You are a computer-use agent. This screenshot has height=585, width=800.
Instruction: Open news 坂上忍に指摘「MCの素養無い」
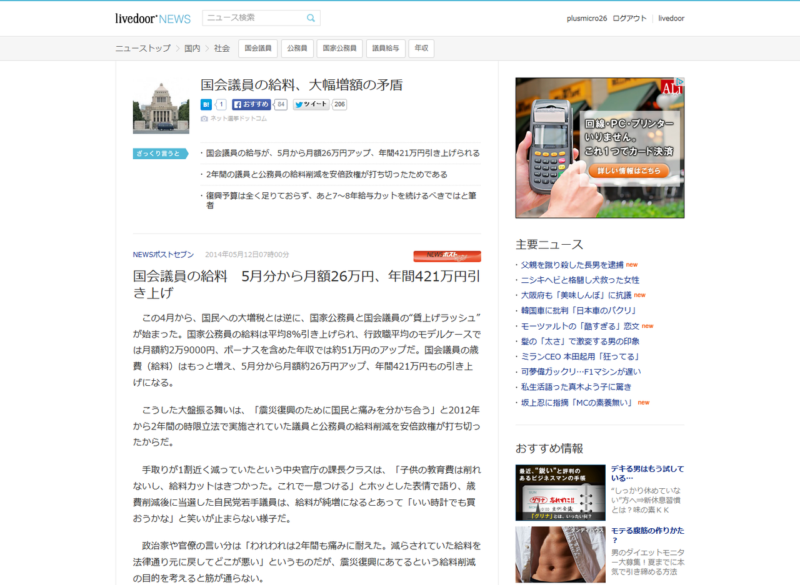[578, 403]
